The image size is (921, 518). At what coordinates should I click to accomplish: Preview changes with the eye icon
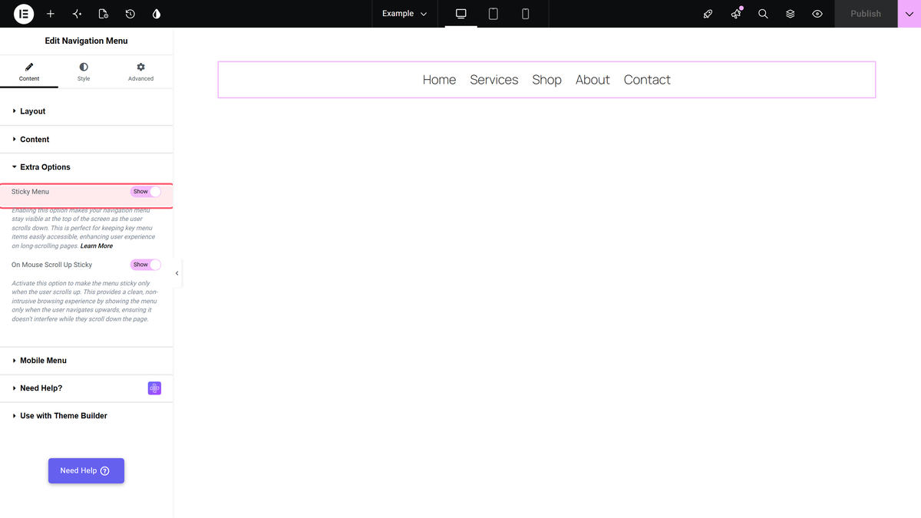(x=817, y=14)
